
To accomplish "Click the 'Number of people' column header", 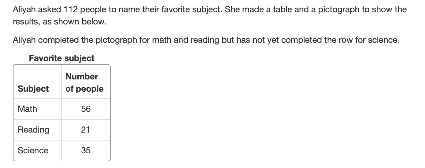I will (85, 82).
